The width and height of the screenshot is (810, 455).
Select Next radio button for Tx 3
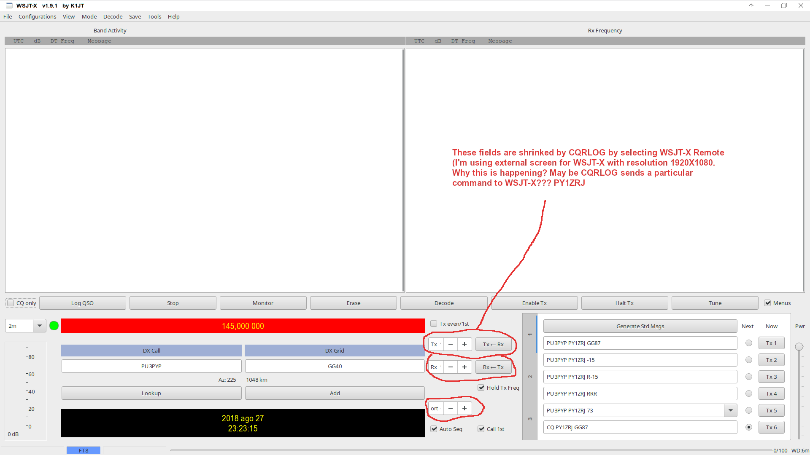(749, 377)
